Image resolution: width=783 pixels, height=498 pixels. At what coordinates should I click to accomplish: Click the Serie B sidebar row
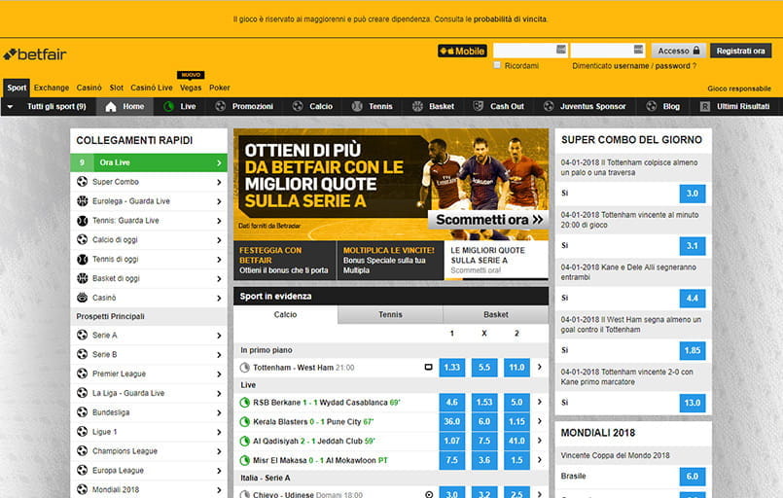pyautogui.click(x=149, y=355)
